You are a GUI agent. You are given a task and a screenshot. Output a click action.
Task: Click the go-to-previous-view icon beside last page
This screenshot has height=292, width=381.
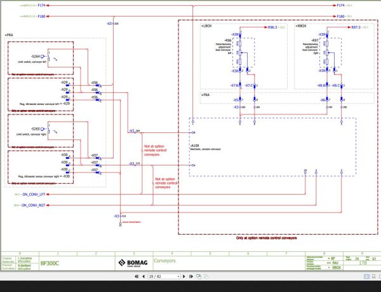click(x=199, y=277)
